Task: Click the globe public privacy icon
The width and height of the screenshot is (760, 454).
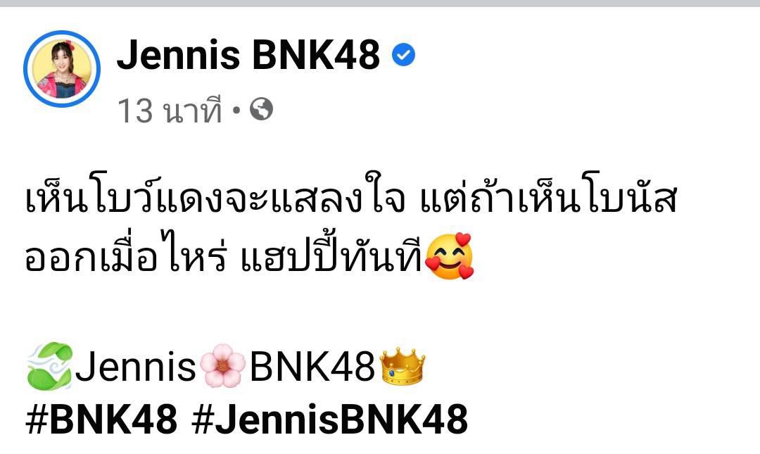Action: coord(261,110)
